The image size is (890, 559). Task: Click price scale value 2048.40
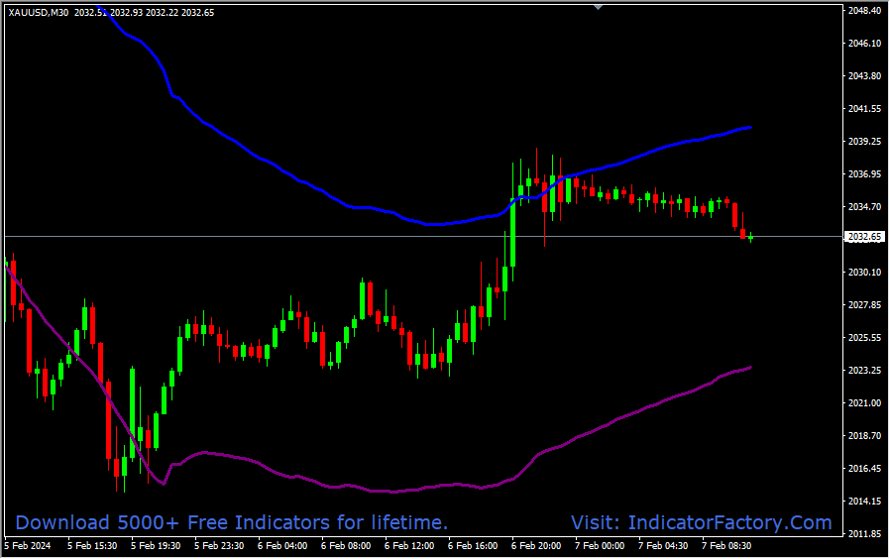(x=865, y=11)
